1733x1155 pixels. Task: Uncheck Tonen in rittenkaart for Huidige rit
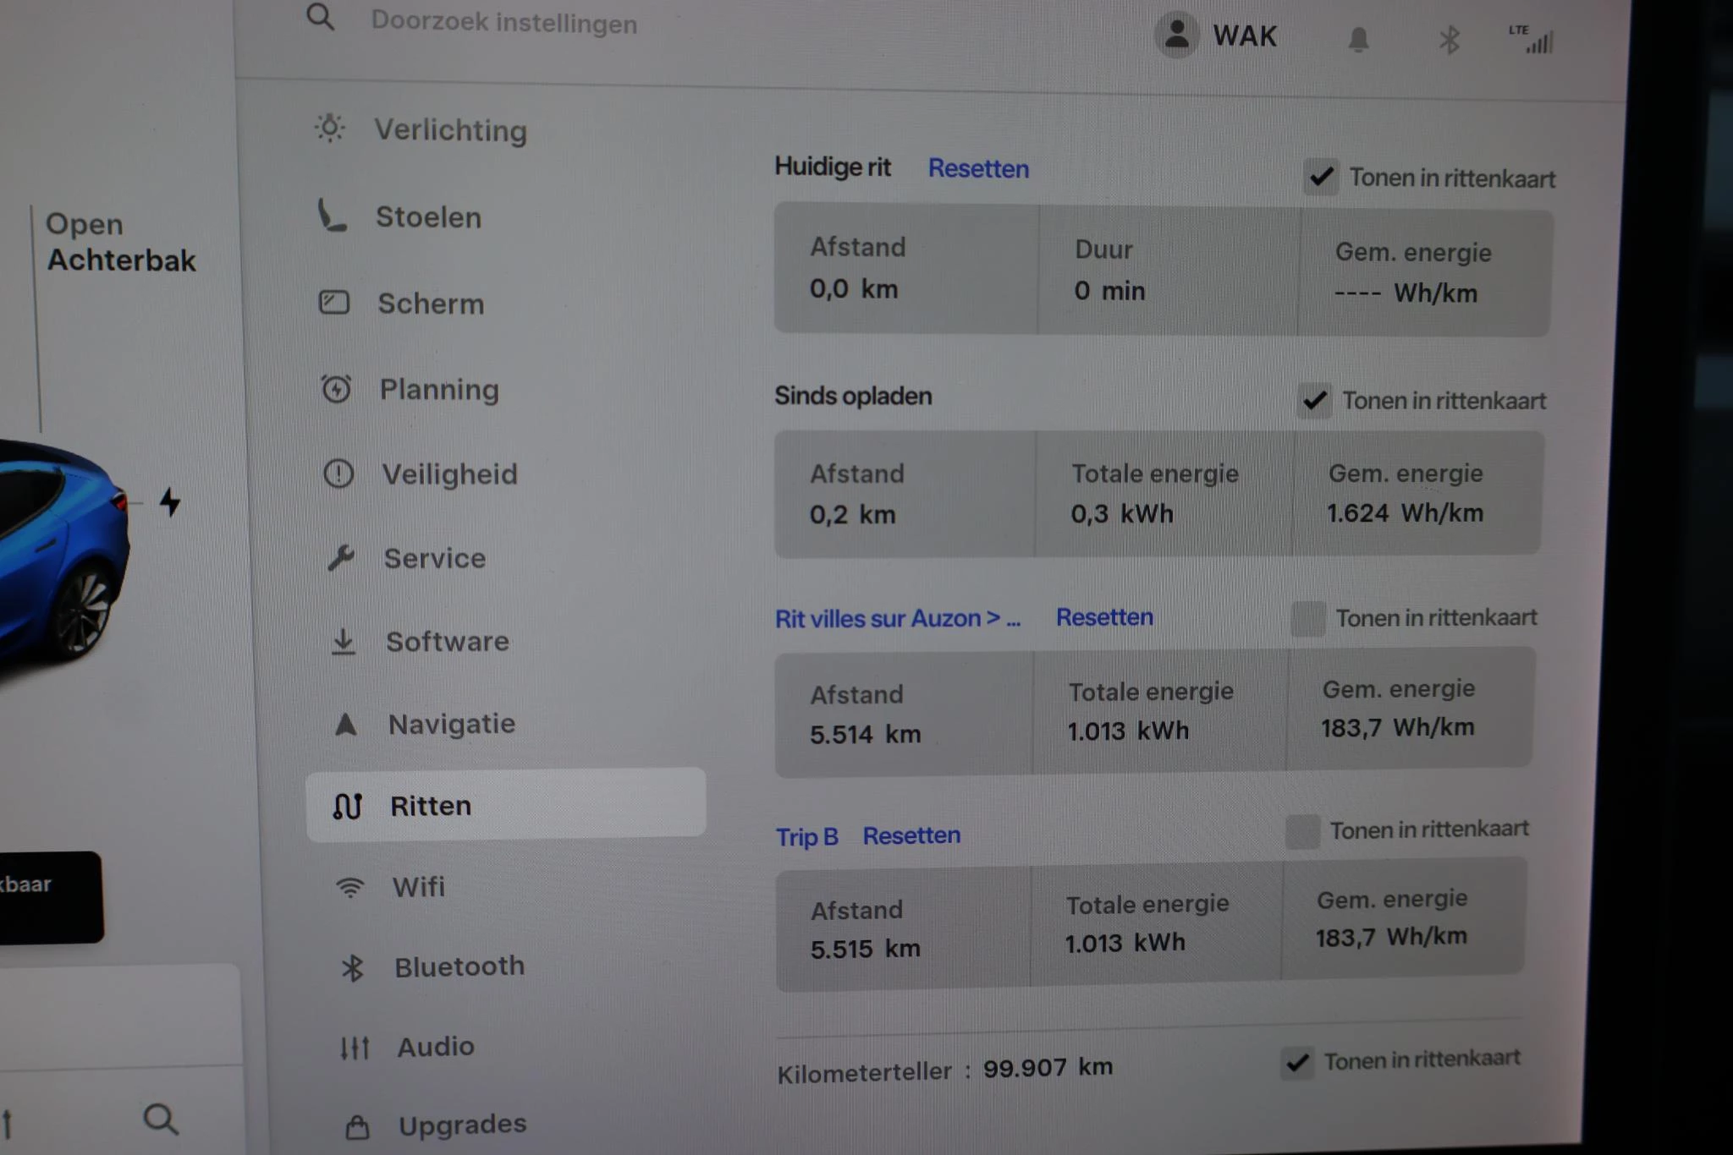[x=1320, y=178]
